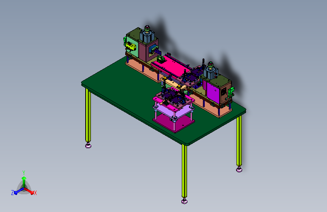This screenshot has height=212, width=327.
Task: Click the red X axis arrow of the triad
Action: [29, 191]
